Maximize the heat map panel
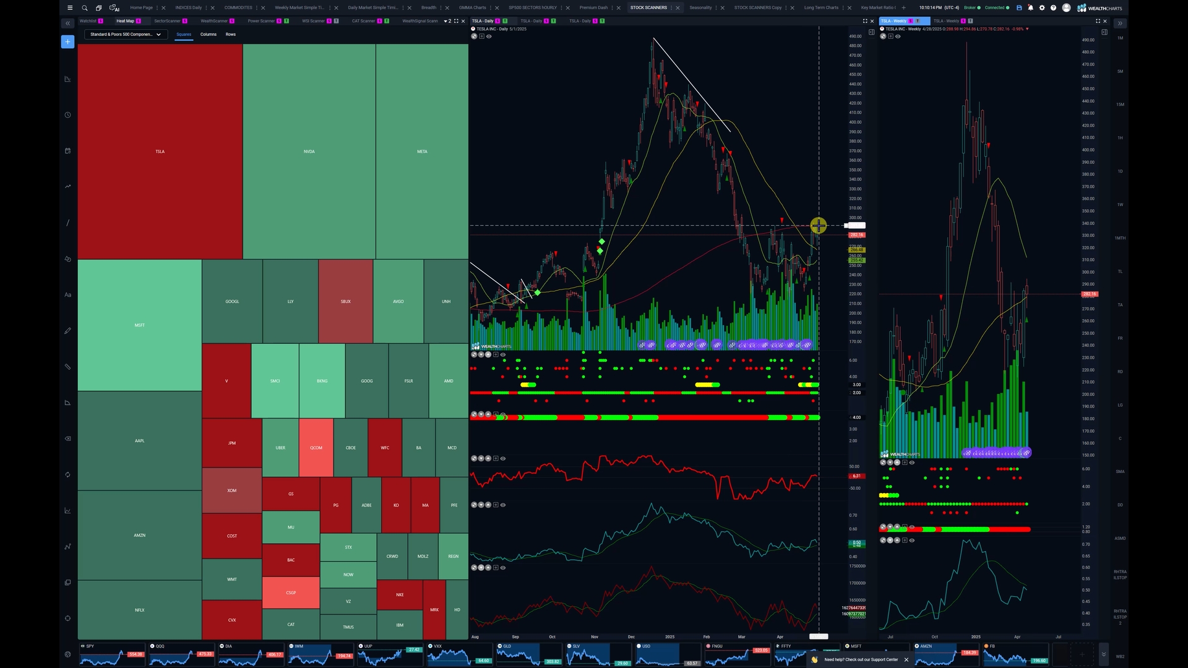This screenshot has height=668, width=1188. click(x=457, y=21)
